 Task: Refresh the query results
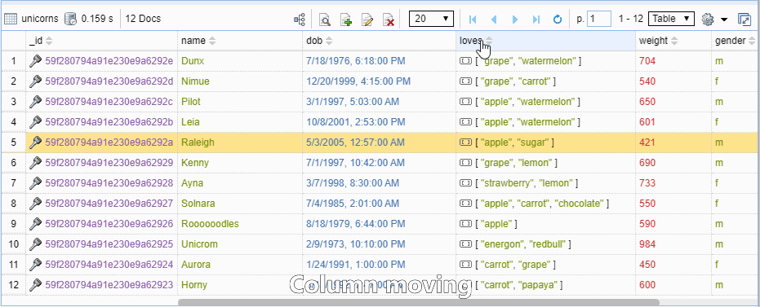558,20
